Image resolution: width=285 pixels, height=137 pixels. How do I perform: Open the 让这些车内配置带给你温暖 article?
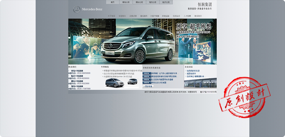coord(163,80)
